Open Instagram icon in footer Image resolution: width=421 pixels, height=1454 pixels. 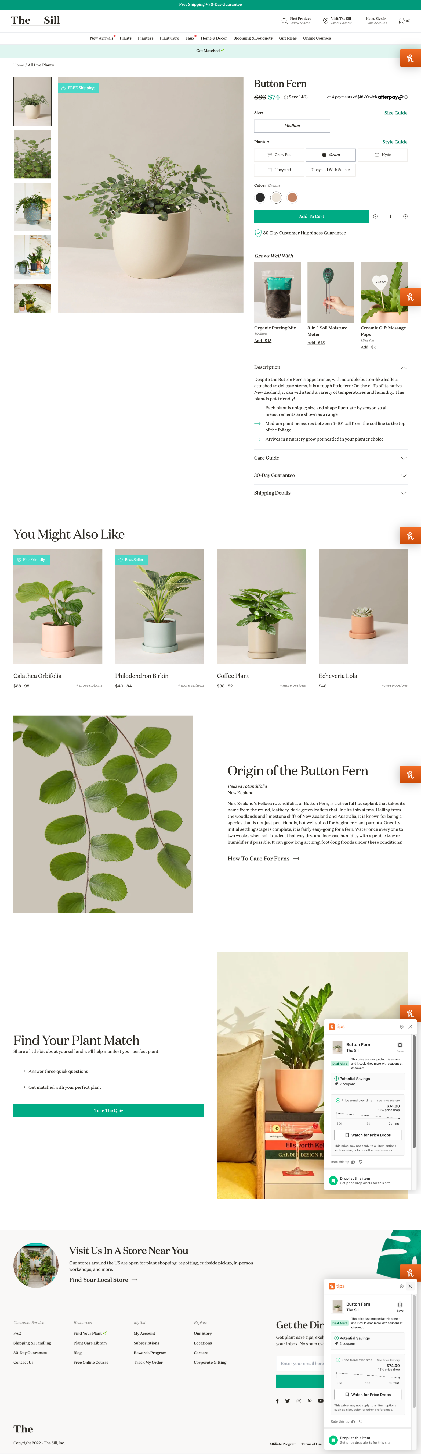click(x=299, y=1401)
